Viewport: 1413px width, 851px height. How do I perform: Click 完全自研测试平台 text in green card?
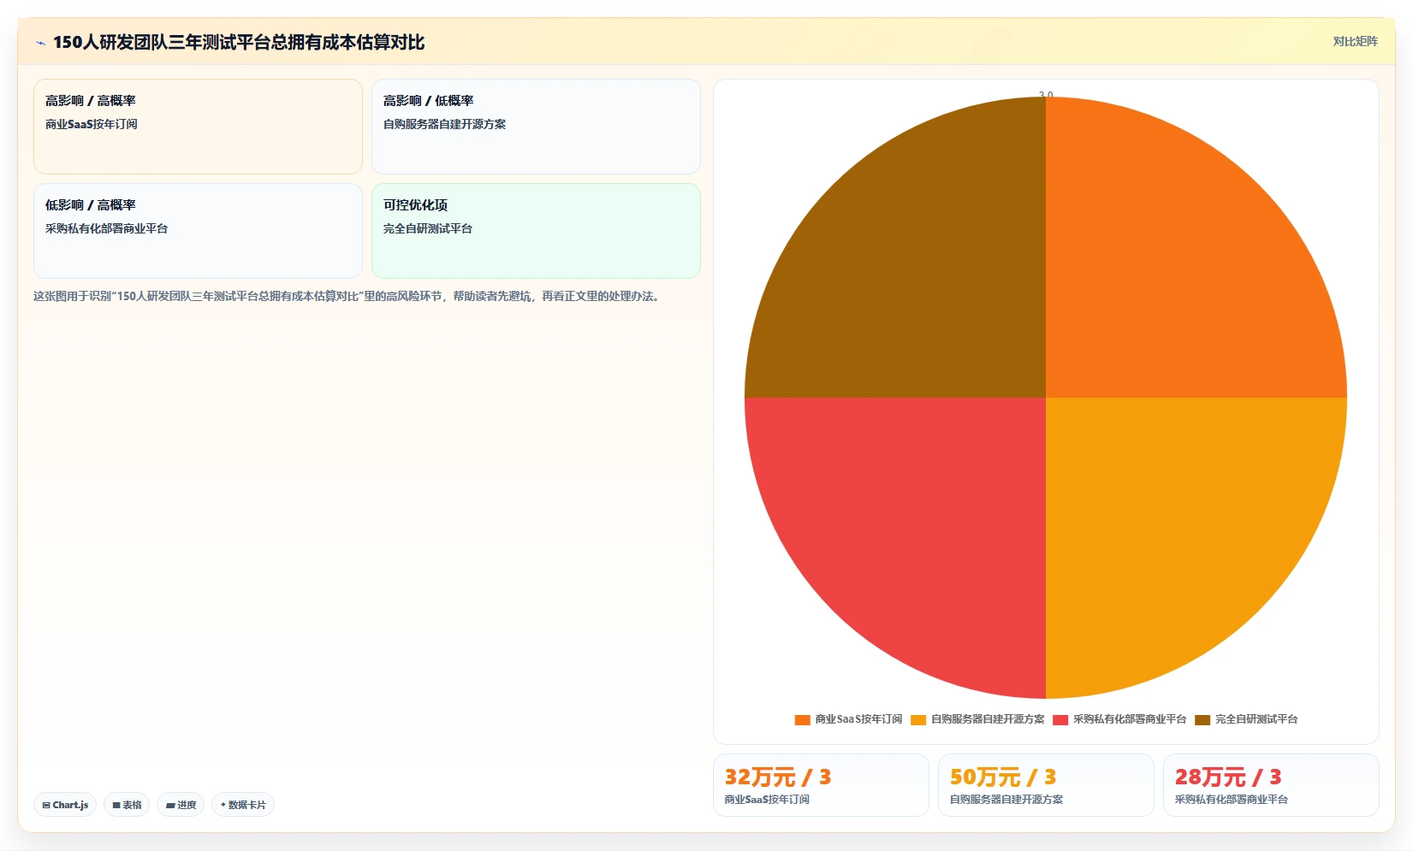point(428,228)
